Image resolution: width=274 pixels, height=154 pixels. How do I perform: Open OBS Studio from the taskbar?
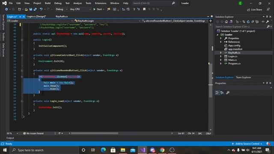tap(172, 150)
